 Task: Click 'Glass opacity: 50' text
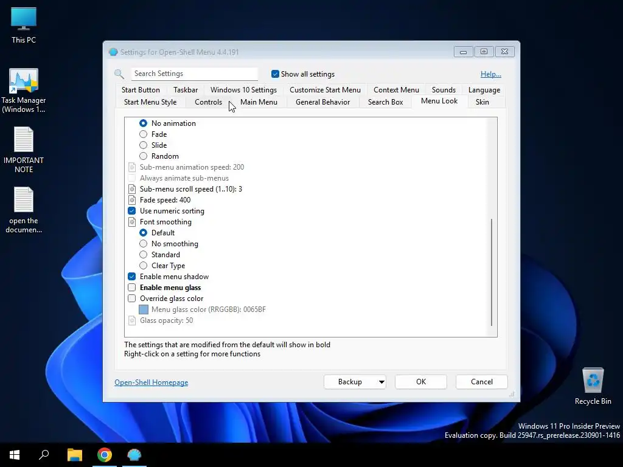[x=167, y=320]
